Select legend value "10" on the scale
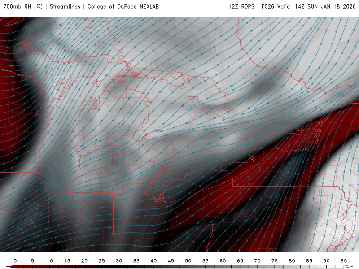This screenshot has height=269, width=359. [50, 261]
